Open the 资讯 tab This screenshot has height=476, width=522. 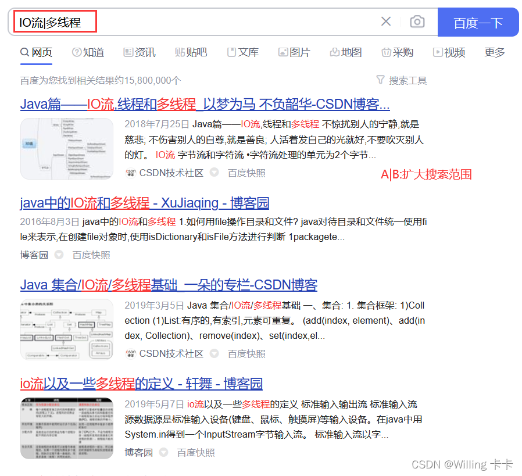coord(140,52)
